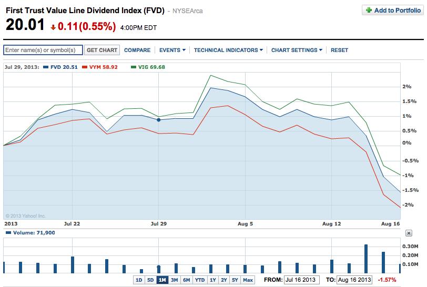Switch to the 5D range tab
Viewport: 427px width, 287px height.
pos(150,280)
